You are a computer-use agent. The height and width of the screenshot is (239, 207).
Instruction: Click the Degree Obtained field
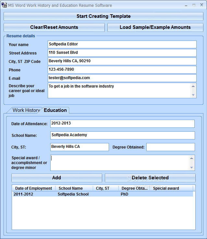pyautogui.click(x=171, y=147)
